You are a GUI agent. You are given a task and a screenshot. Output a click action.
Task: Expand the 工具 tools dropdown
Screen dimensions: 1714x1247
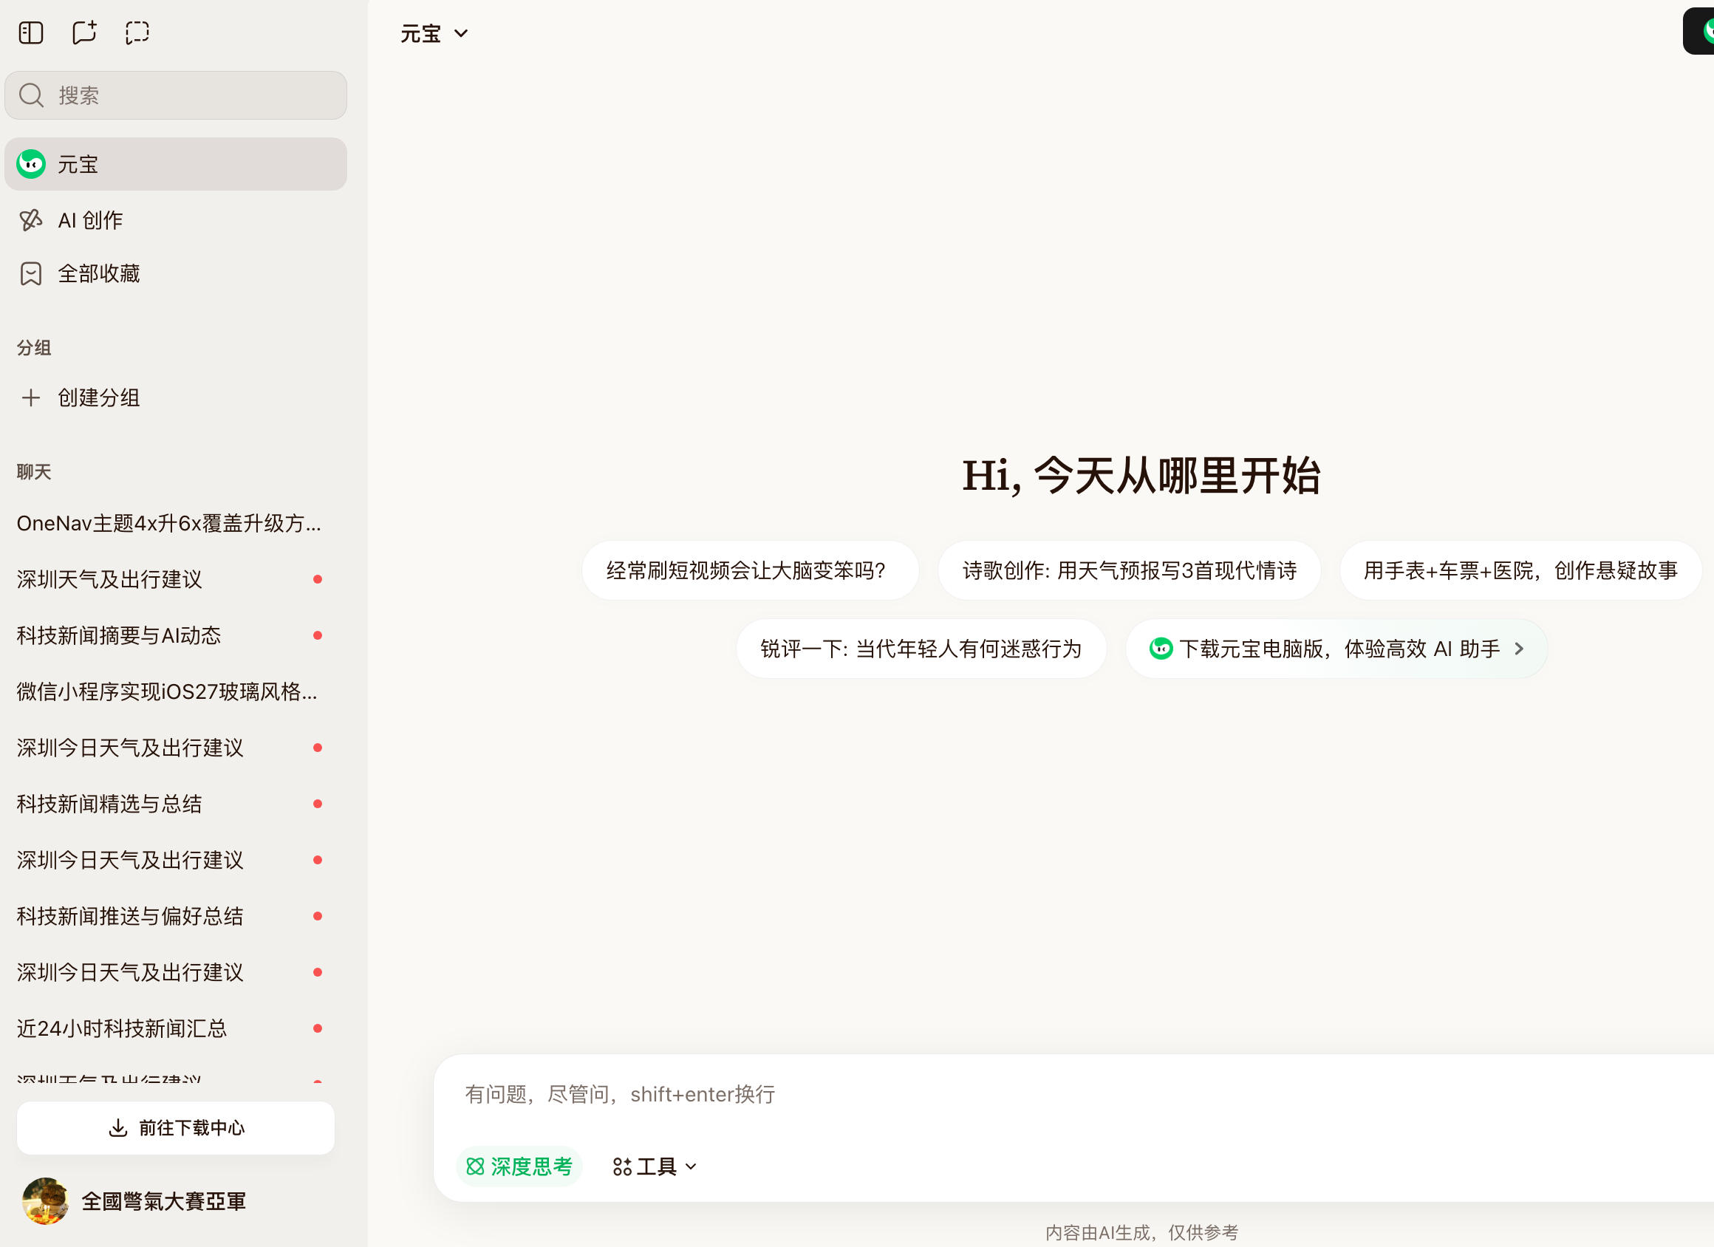(x=655, y=1166)
